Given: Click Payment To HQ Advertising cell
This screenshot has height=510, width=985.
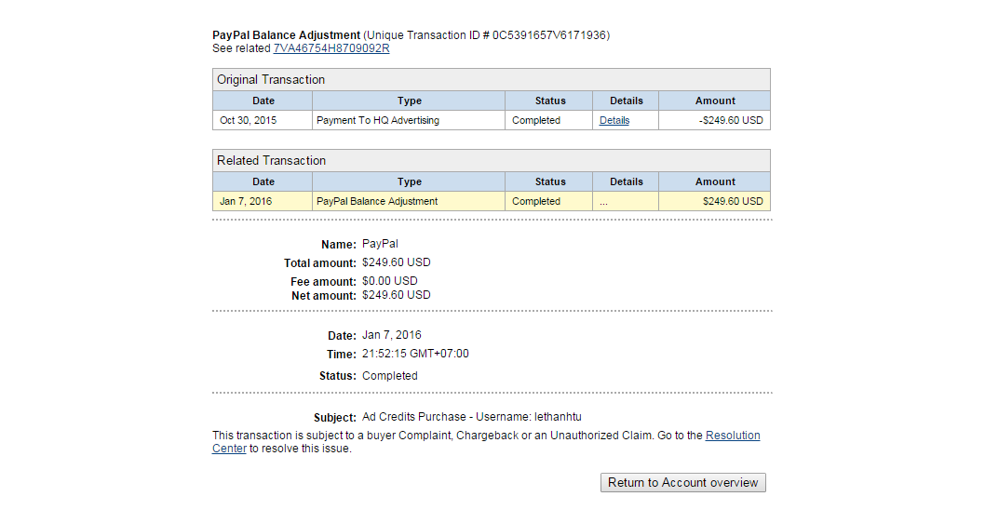Looking at the screenshot, I should [x=409, y=120].
